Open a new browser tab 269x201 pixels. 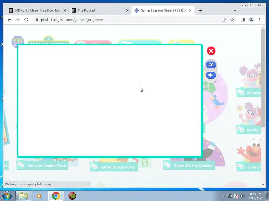coord(200,10)
